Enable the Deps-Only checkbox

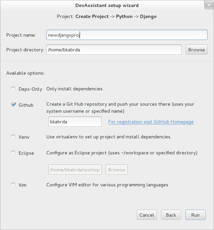coord(13,89)
